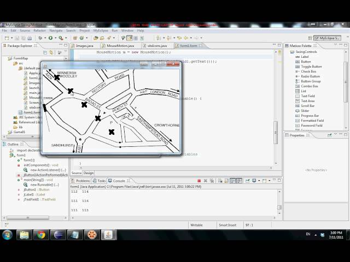
Task: Click Remove All Terminated Launches icon
Action: (x=212, y=181)
